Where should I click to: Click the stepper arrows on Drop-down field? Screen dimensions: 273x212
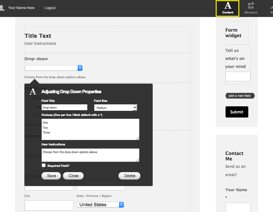80,68
